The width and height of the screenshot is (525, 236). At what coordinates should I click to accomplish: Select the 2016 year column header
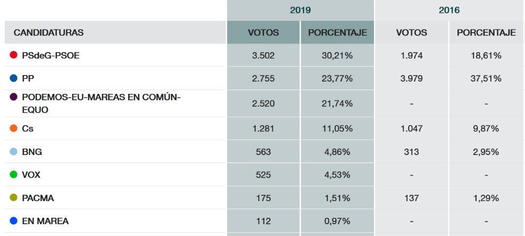pyautogui.click(x=449, y=10)
